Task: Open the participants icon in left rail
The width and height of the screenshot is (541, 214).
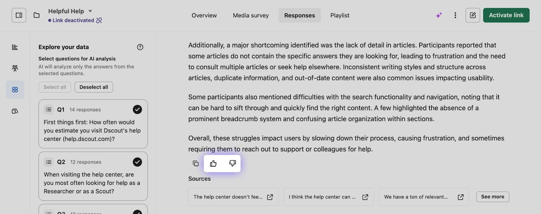Action: [15, 68]
